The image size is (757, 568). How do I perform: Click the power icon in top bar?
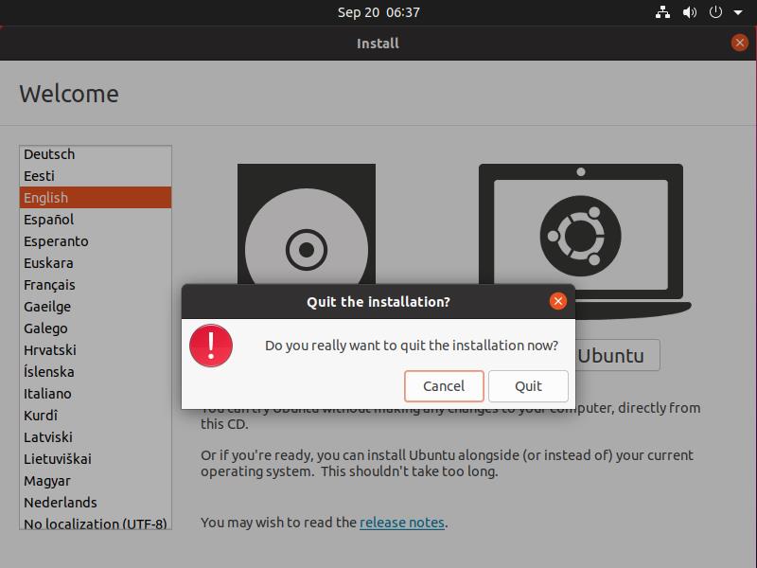point(715,12)
